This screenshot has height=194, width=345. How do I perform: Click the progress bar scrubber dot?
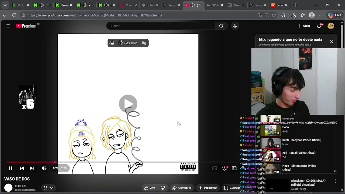[55, 162]
